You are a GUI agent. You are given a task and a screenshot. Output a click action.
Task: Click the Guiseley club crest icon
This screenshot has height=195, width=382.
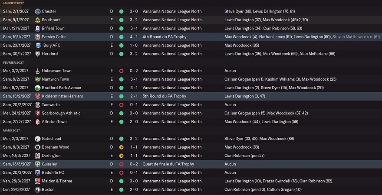click(x=37, y=164)
